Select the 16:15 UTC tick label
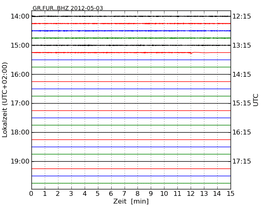The image size is (262, 210). (242, 132)
